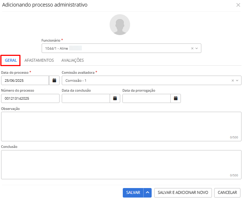Open calendar for Data do processo
Screen dimensions: 243x199
[54, 80]
